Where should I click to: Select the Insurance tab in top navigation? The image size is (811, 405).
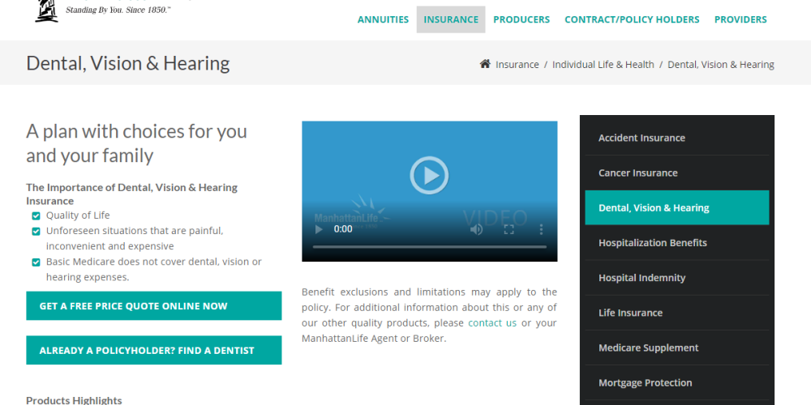coord(451,19)
